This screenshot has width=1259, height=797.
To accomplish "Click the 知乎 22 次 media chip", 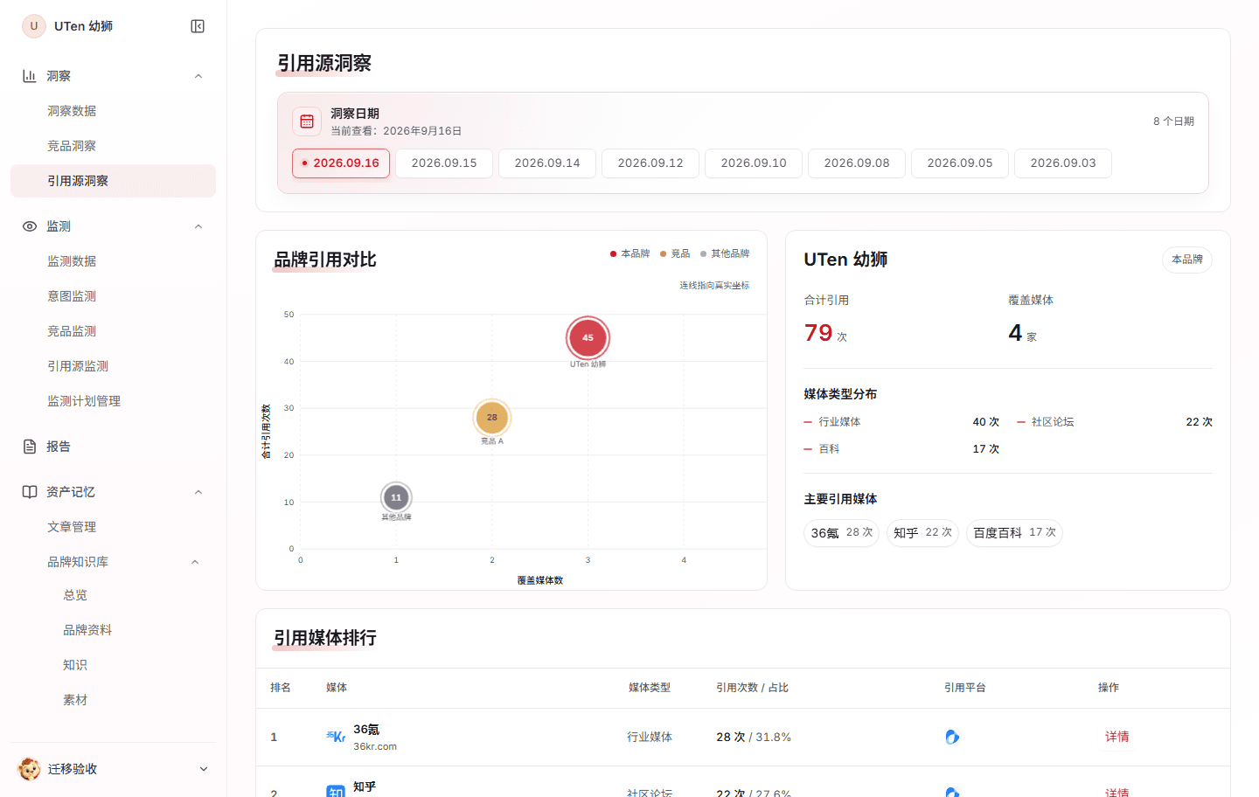I will [922, 533].
